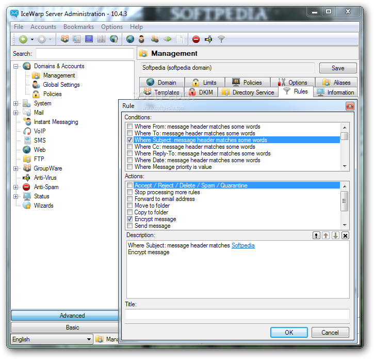The width and height of the screenshot is (374, 359).
Task: Expand the System tree node
Action: (x=16, y=103)
